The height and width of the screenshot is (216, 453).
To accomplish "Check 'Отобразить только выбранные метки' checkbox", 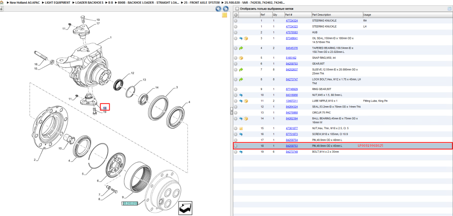I will click(237, 9).
